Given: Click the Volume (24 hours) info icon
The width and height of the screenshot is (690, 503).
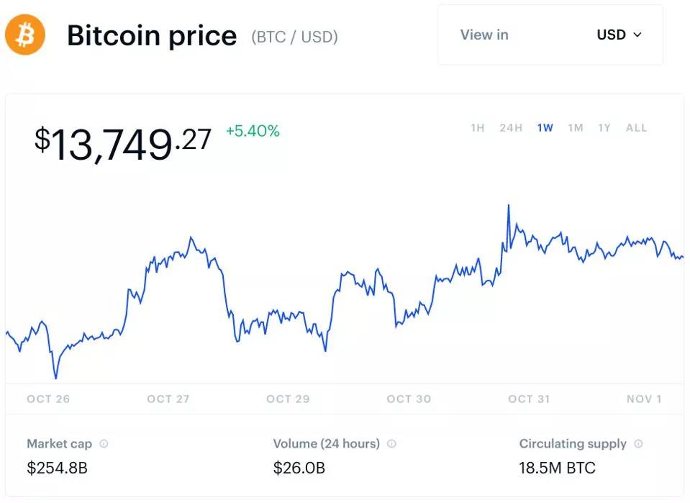Looking at the screenshot, I should click(391, 444).
